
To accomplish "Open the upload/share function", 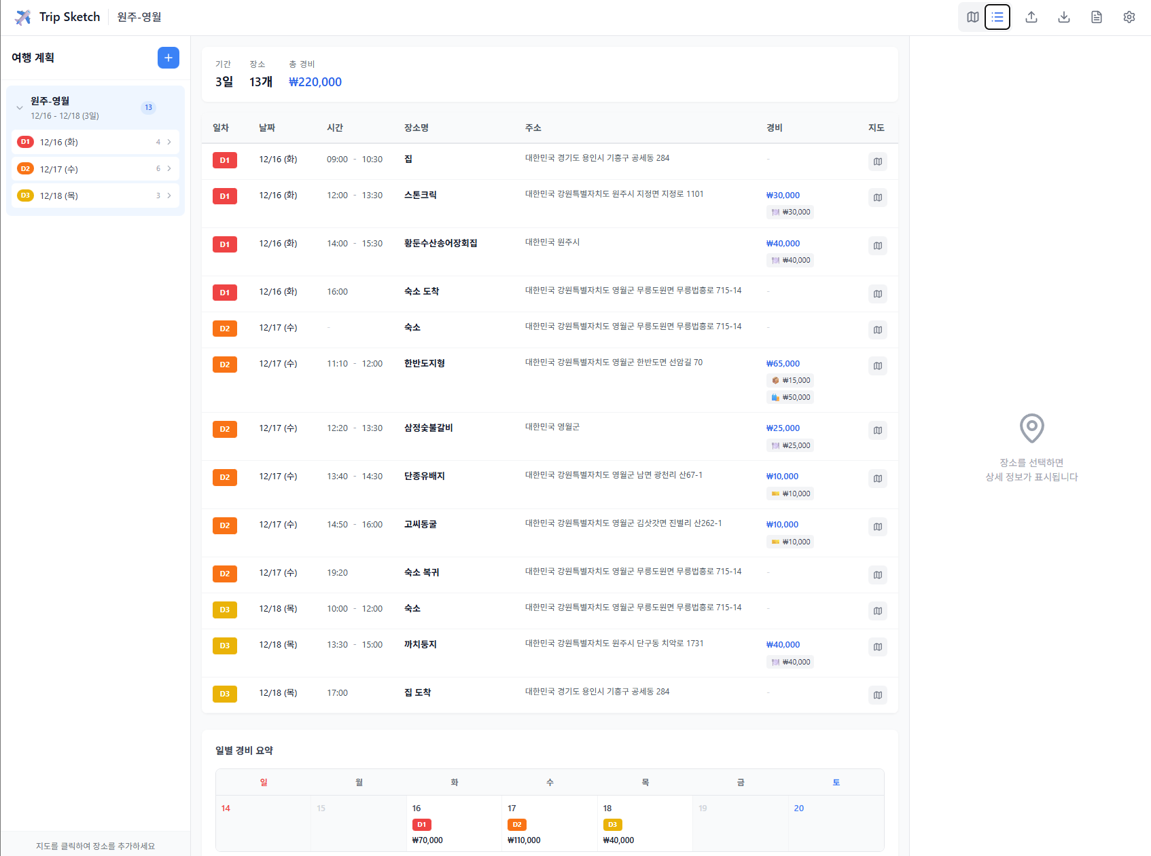I will (1031, 17).
